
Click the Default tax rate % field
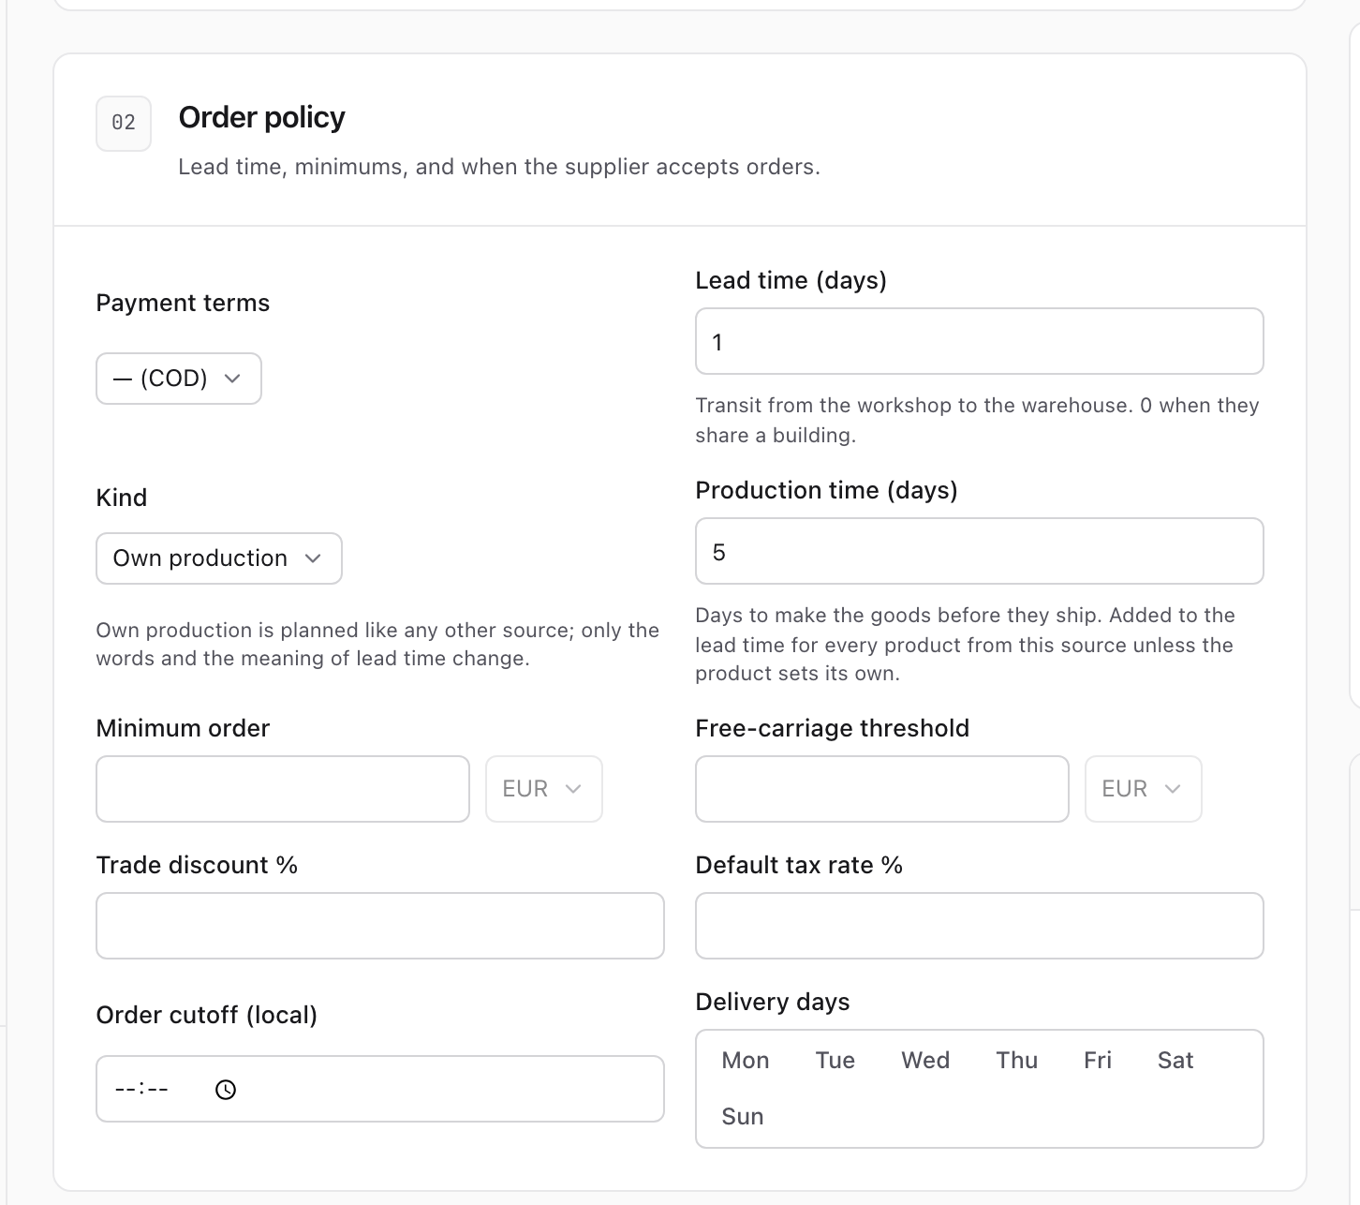pos(980,926)
